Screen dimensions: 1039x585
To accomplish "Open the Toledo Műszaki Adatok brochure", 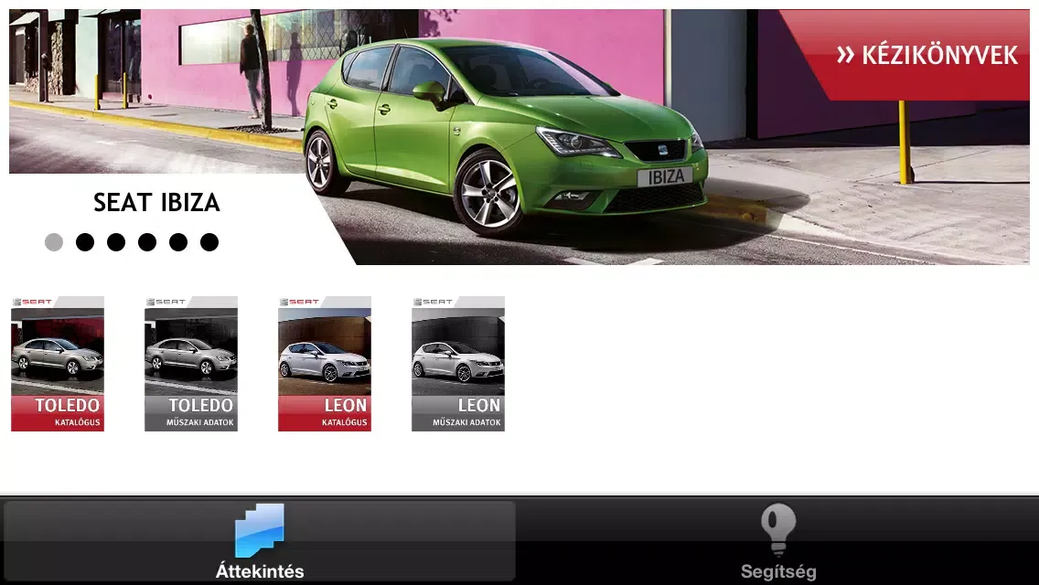I will (x=191, y=364).
